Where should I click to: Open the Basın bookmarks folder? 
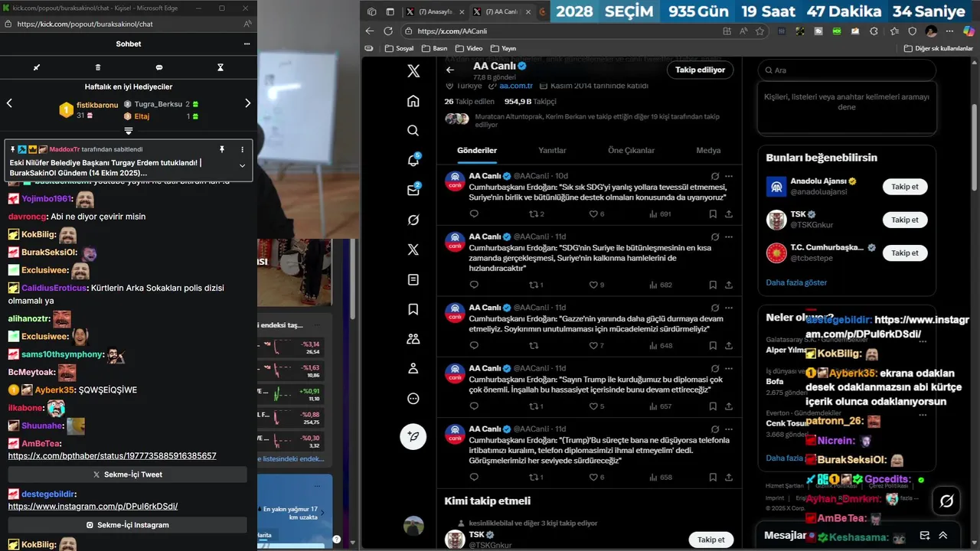[433, 48]
